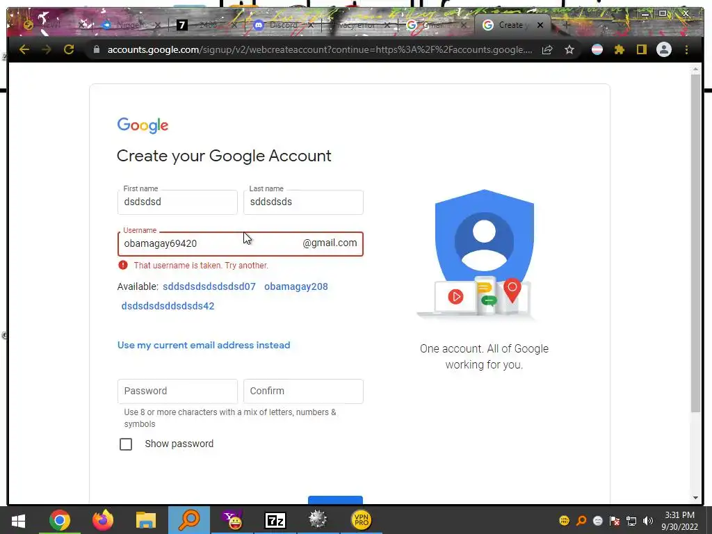This screenshot has height=534, width=712.
Task: Click the Last name field
Action: 303,202
